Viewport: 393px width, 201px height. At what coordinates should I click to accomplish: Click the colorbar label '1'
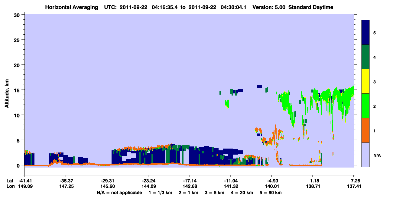click(x=375, y=131)
